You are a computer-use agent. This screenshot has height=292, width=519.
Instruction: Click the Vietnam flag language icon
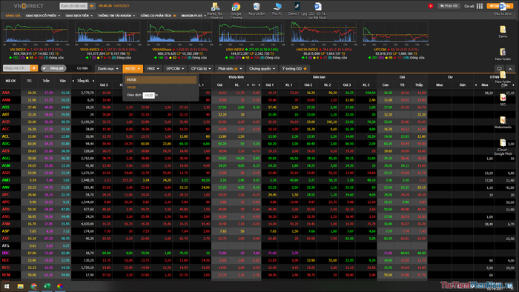431,6
